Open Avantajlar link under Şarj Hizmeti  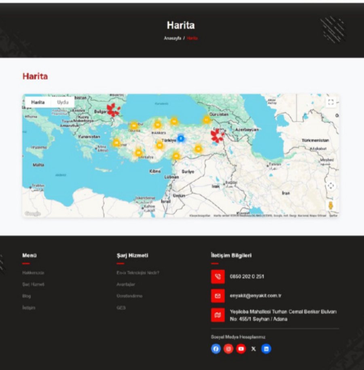click(126, 284)
